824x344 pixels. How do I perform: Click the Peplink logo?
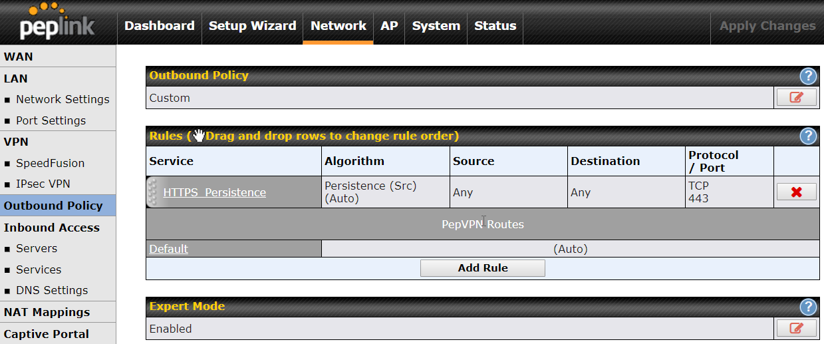pos(57,23)
